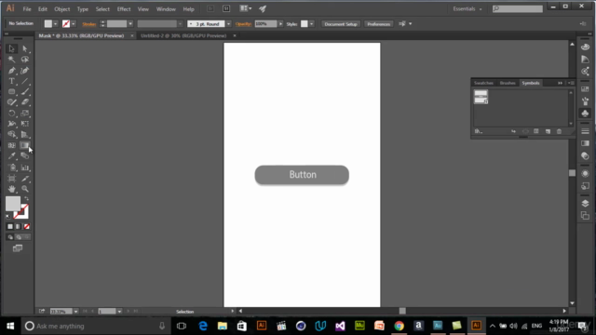Select the Slice tool
The width and height of the screenshot is (596, 335).
tap(25, 178)
